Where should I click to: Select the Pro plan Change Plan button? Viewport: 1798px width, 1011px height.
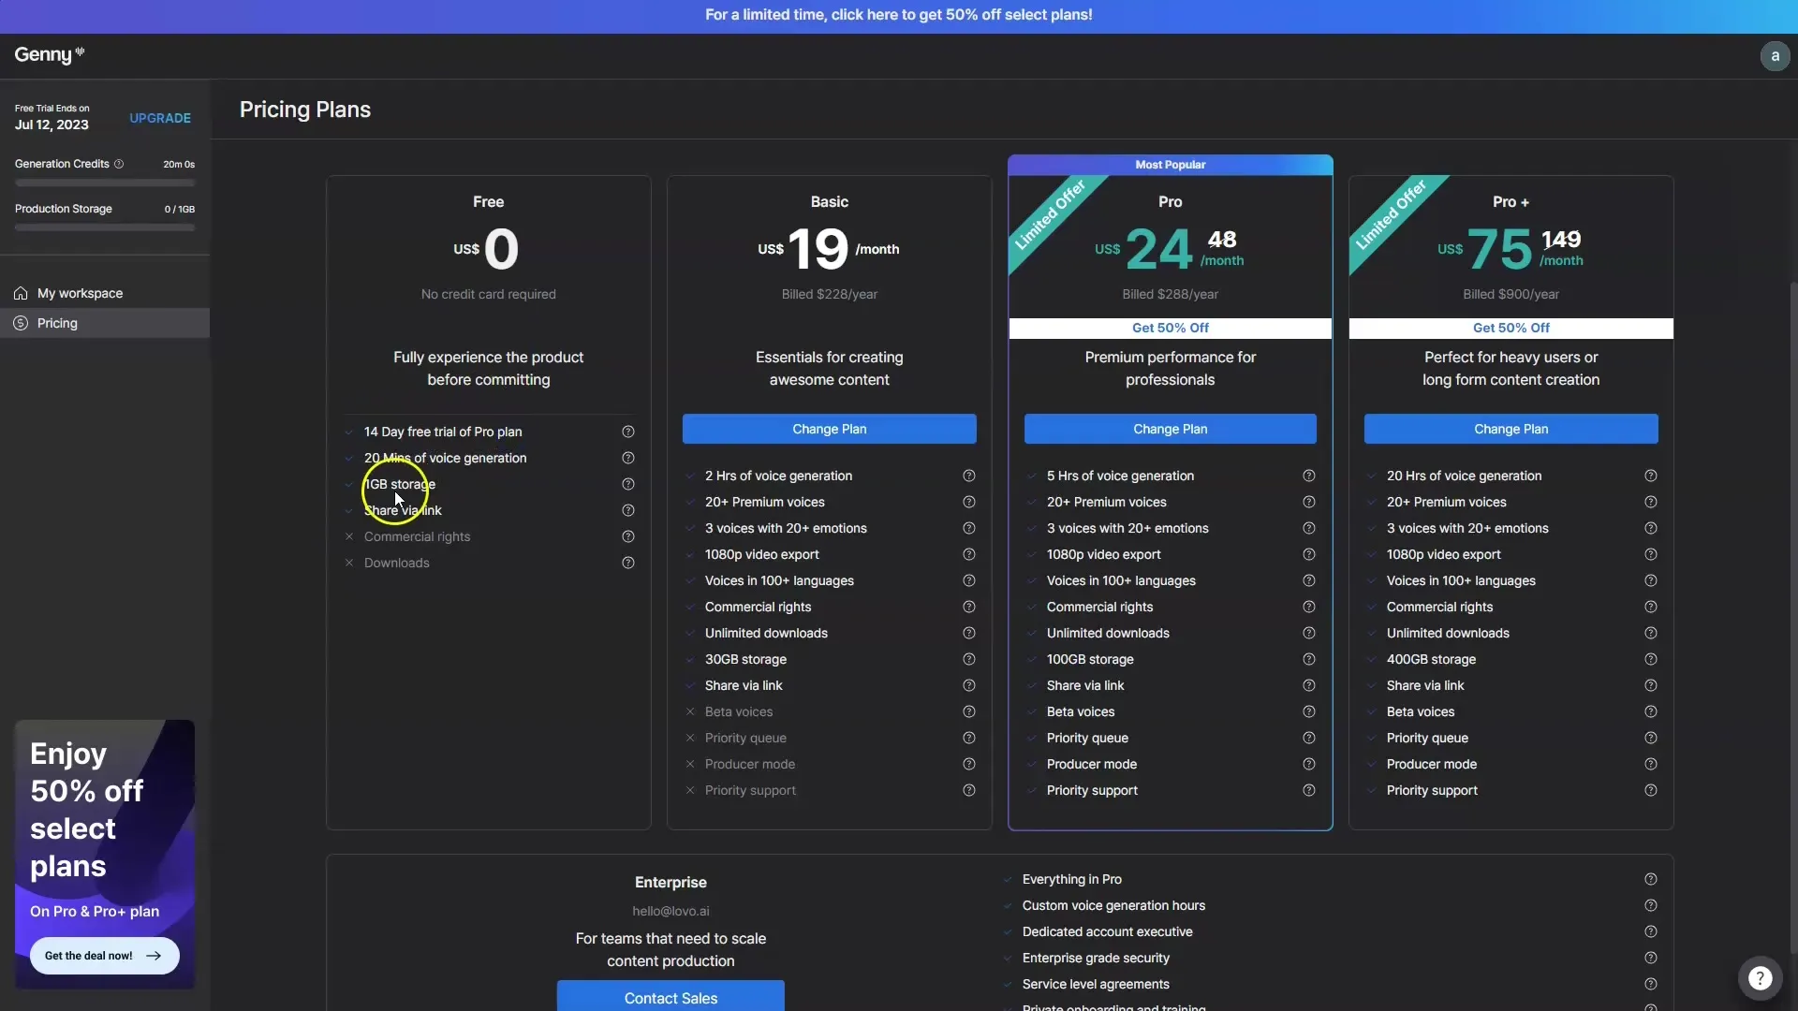click(x=1170, y=429)
